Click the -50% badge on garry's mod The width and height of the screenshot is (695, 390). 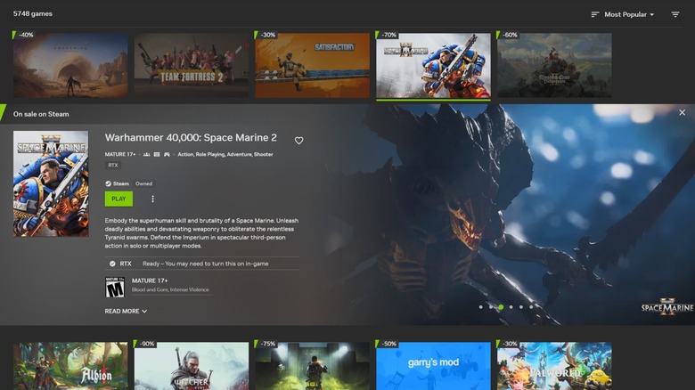[387, 344]
